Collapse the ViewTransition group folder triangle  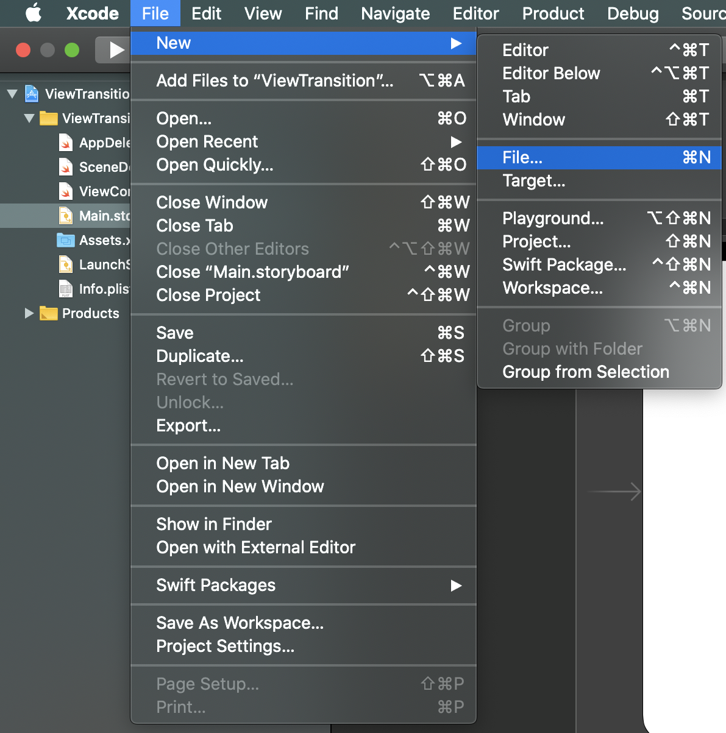tap(29, 118)
